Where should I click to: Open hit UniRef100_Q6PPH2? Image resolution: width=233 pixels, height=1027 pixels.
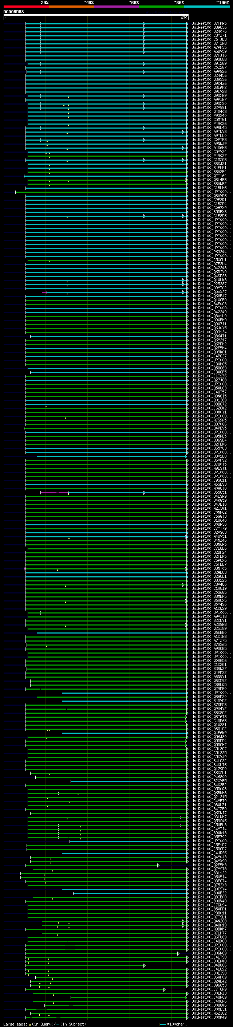click(x=209, y=344)
